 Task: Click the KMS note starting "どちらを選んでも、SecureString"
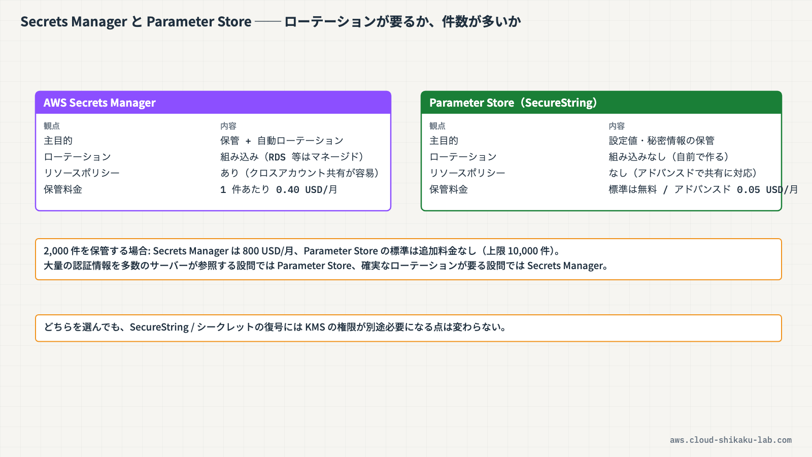pyautogui.click(x=275, y=327)
